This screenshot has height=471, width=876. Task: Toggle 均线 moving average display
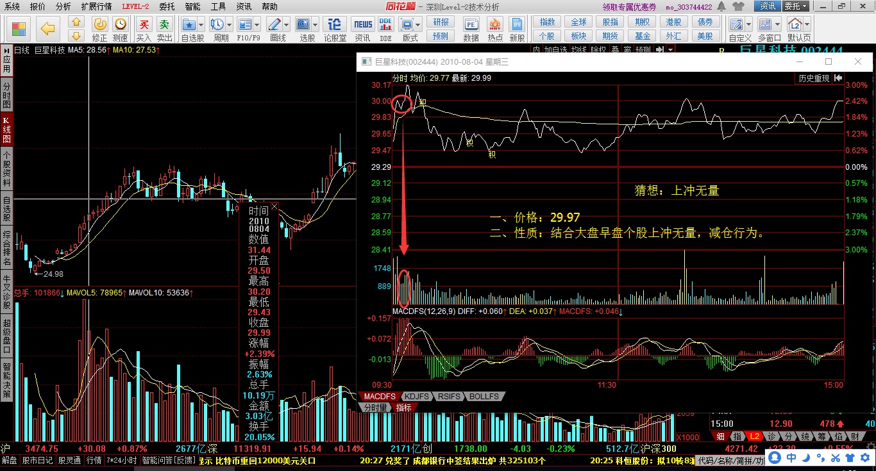580,50
